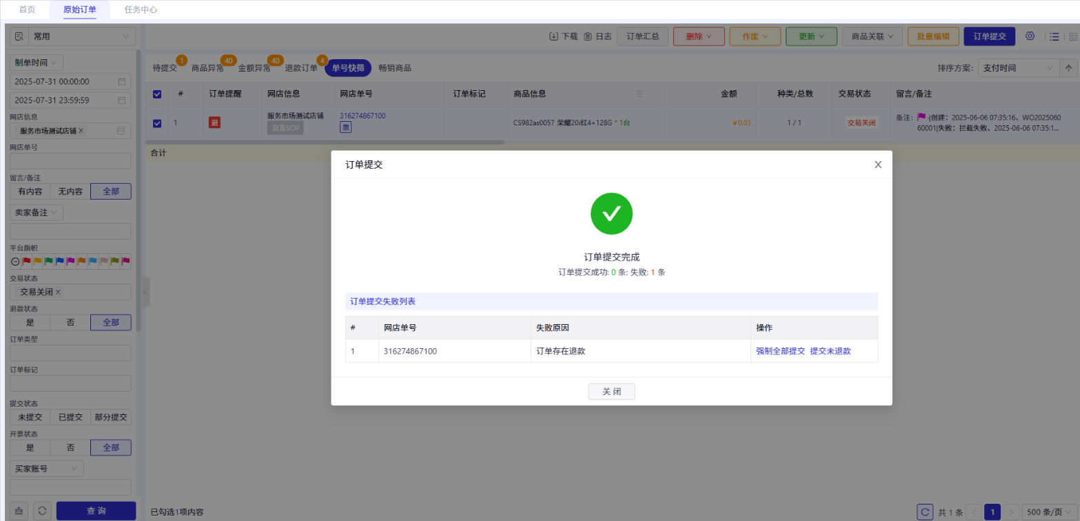This screenshot has width=1080, height=521.
Task: Click the 网店单号 input field
Action: (x=70, y=161)
